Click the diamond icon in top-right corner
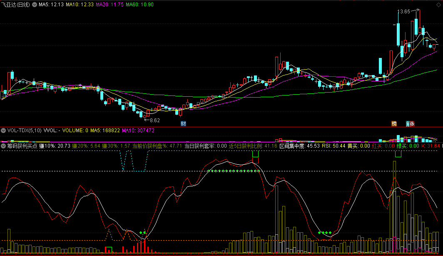The width and height of the screenshot is (443, 256). point(438,5)
